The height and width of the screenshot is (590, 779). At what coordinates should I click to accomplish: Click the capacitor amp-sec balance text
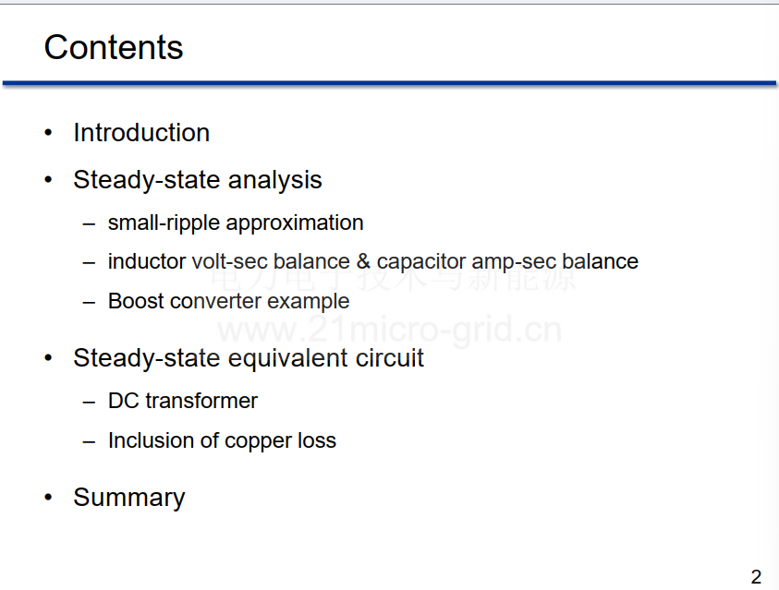click(507, 262)
